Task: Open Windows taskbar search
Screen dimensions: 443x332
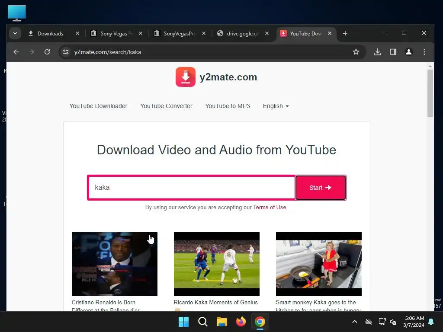Action: point(202,322)
